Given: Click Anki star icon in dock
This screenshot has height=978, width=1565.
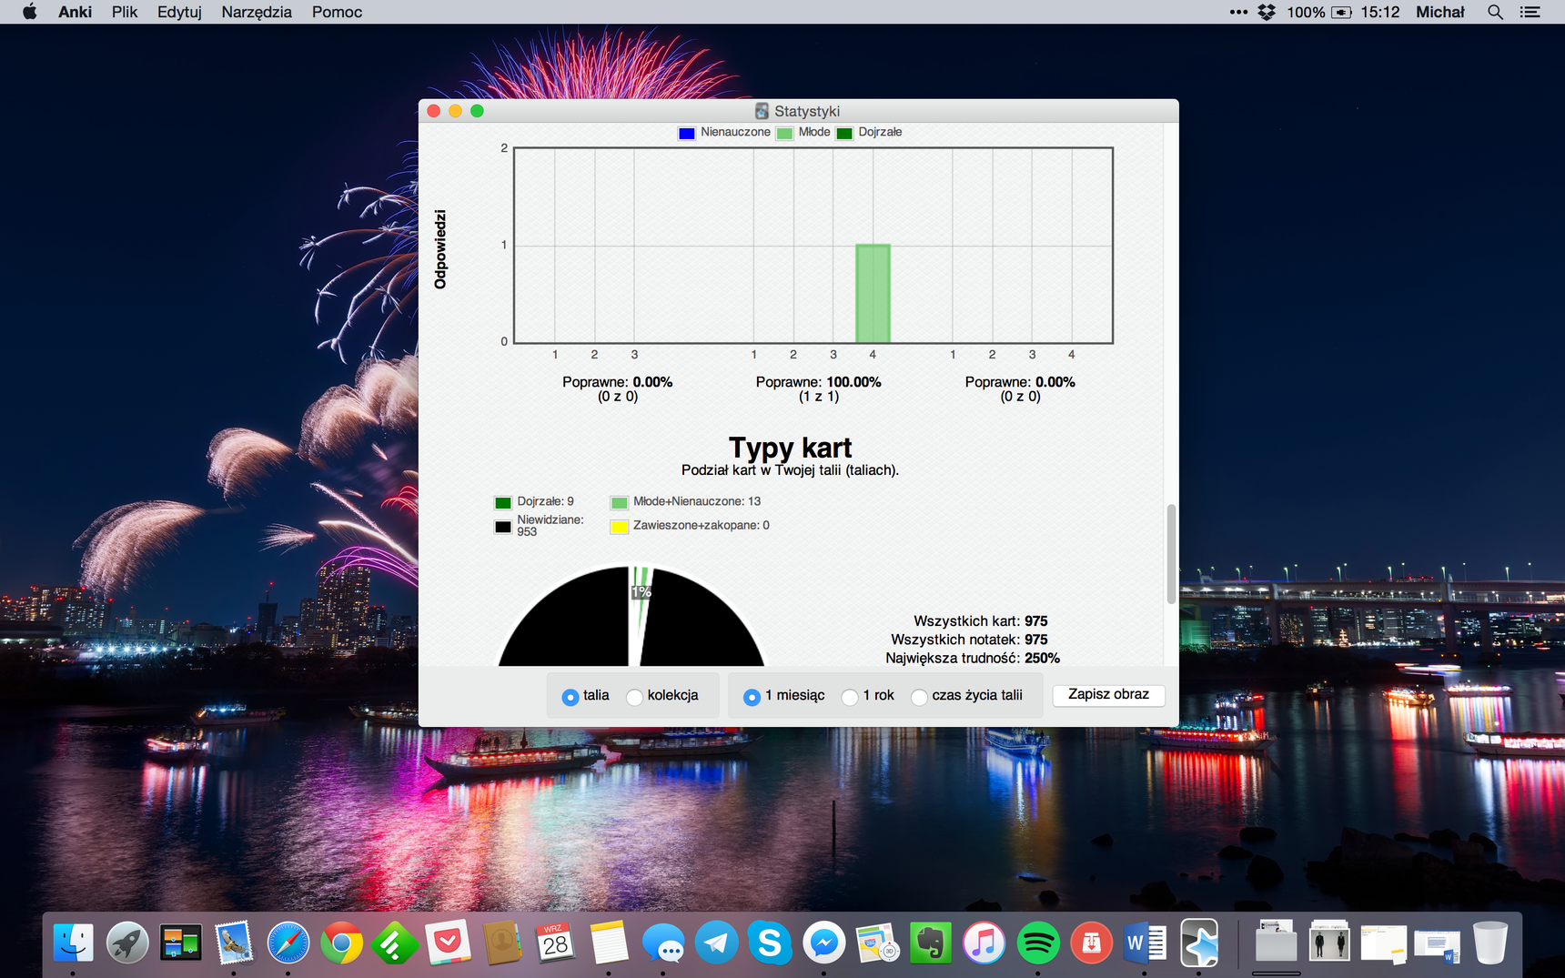Looking at the screenshot, I should [x=1199, y=943].
